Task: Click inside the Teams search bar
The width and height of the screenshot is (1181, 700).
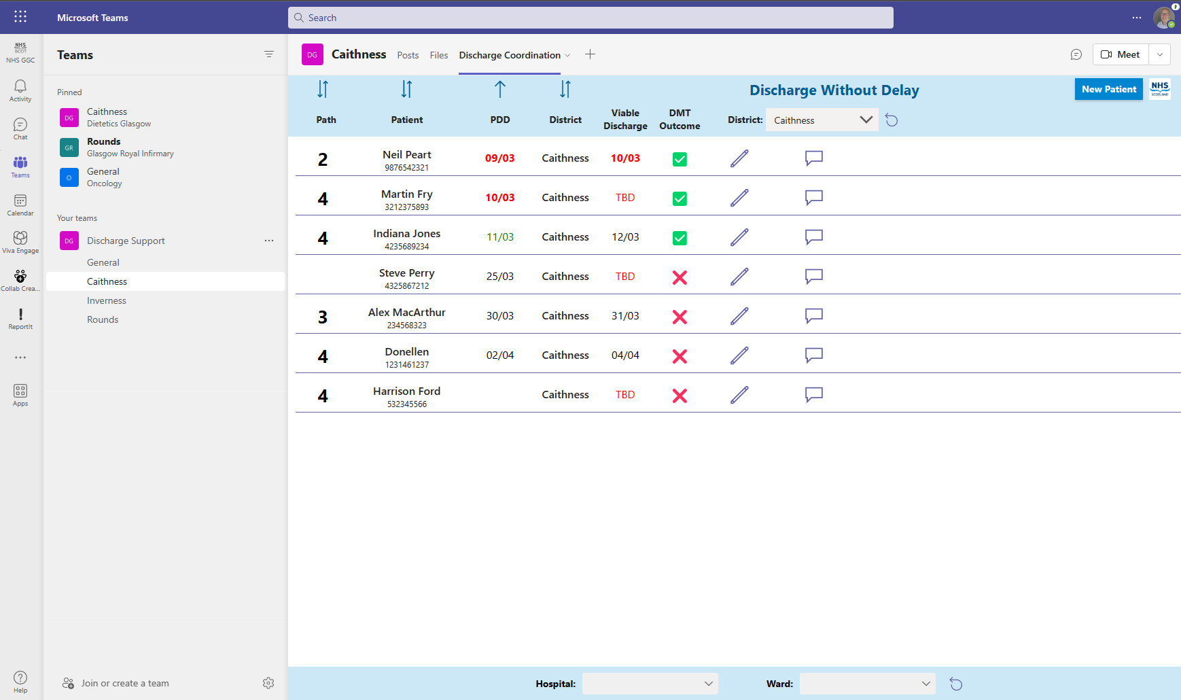Action: (590, 17)
